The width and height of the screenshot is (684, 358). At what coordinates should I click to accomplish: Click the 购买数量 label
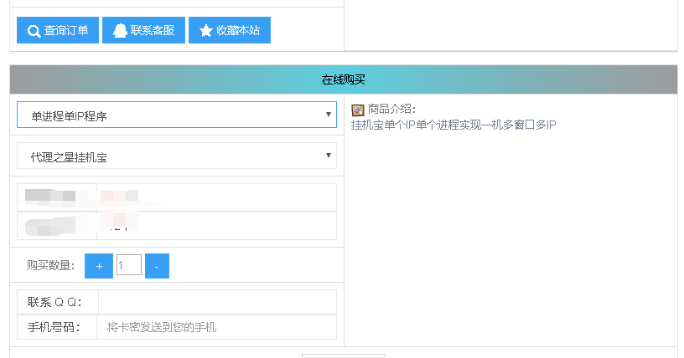tap(50, 266)
